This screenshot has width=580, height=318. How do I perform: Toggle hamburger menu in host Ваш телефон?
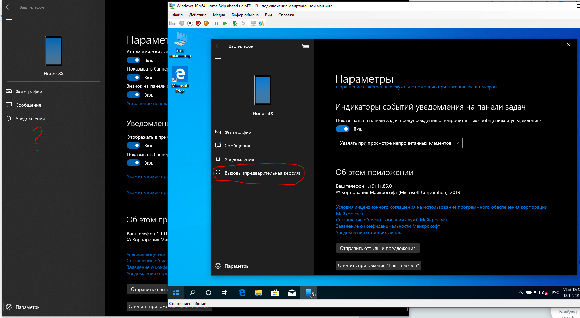[9, 21]
